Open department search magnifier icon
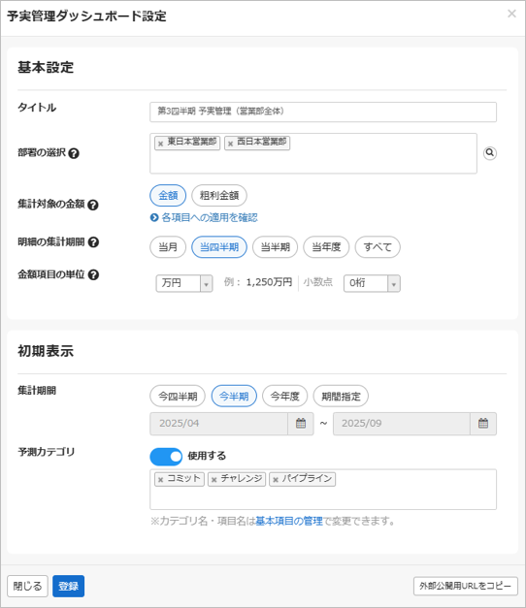Image resolution: width=526 pixels, height=608 pixels. (x=490, y=153)
